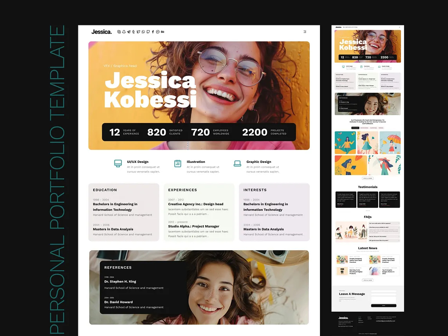The height and width of the screenshot is (336, 448).
Task: Open Top 10 Graphic Designs Review news card
Action: coord(384,271)
